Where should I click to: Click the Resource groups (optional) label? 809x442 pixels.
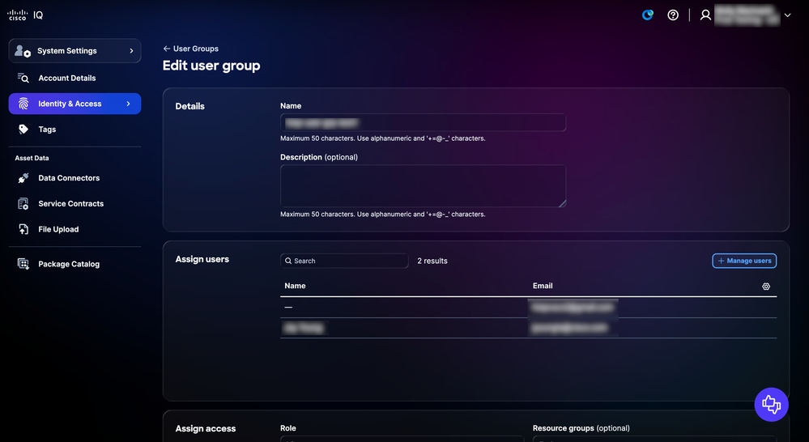(x=581, y=428)
